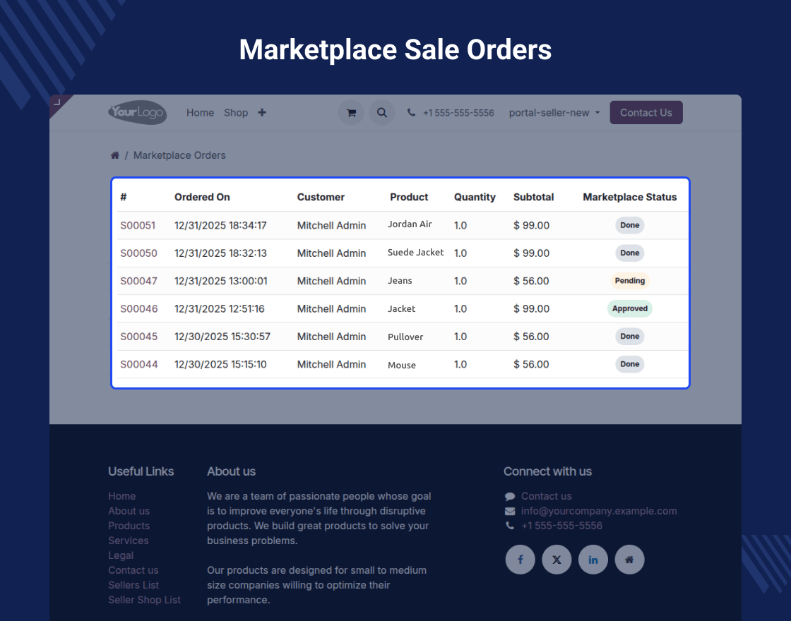Click the plus icon next to Shop
Image resolution: width=791 pixels, height=621 pixels.
[262, 112]
